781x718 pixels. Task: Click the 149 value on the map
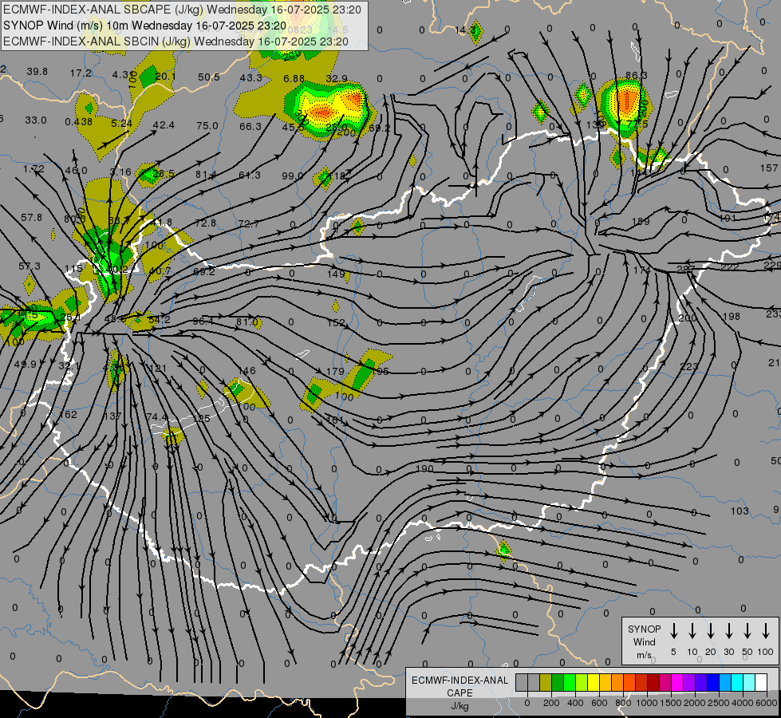tap(336, 274)
